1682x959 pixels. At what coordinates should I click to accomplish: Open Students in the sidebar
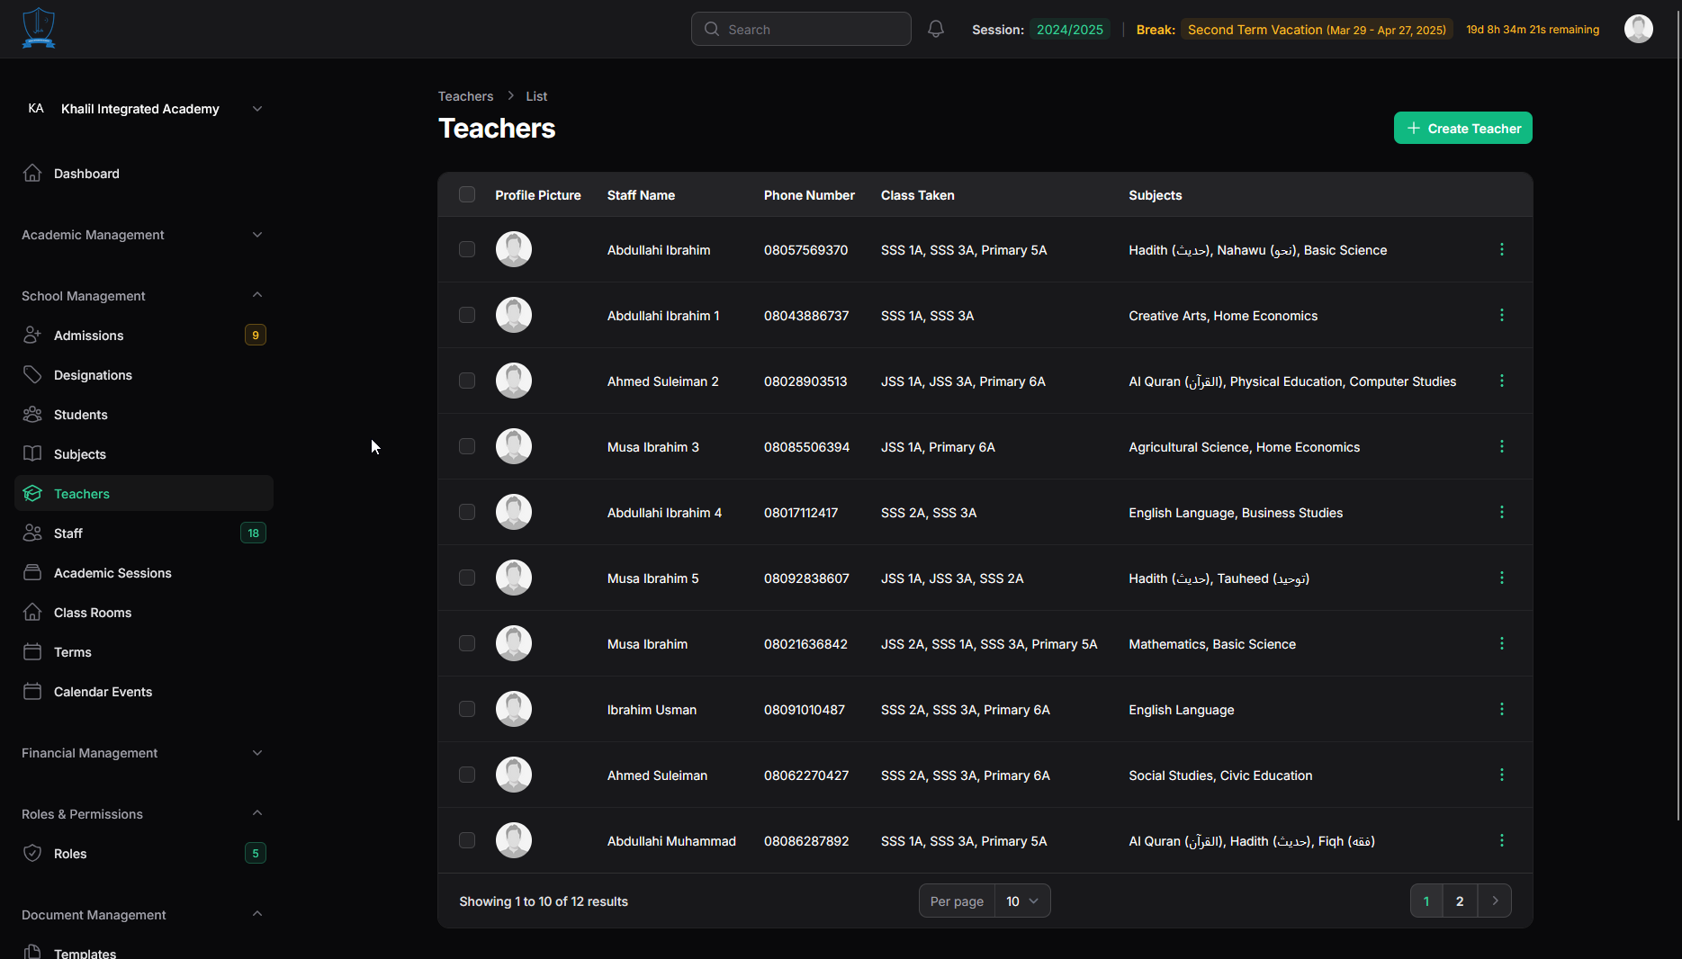80,415
